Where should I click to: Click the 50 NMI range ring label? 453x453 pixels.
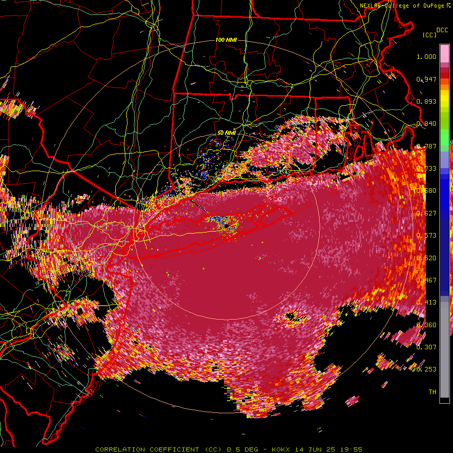click(x=226, y=133)
